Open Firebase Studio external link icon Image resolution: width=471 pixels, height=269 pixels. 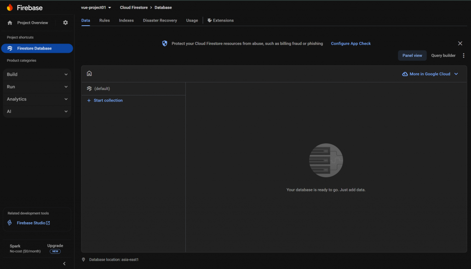[x=48, y=223]
